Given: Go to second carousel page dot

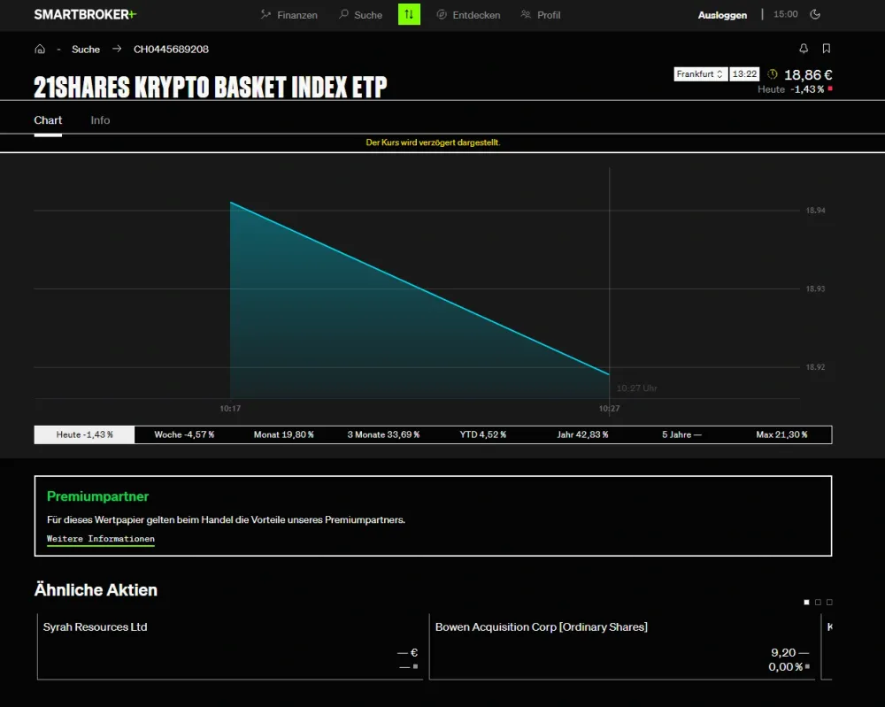Looking at the screenshot, I should [818, 602].
